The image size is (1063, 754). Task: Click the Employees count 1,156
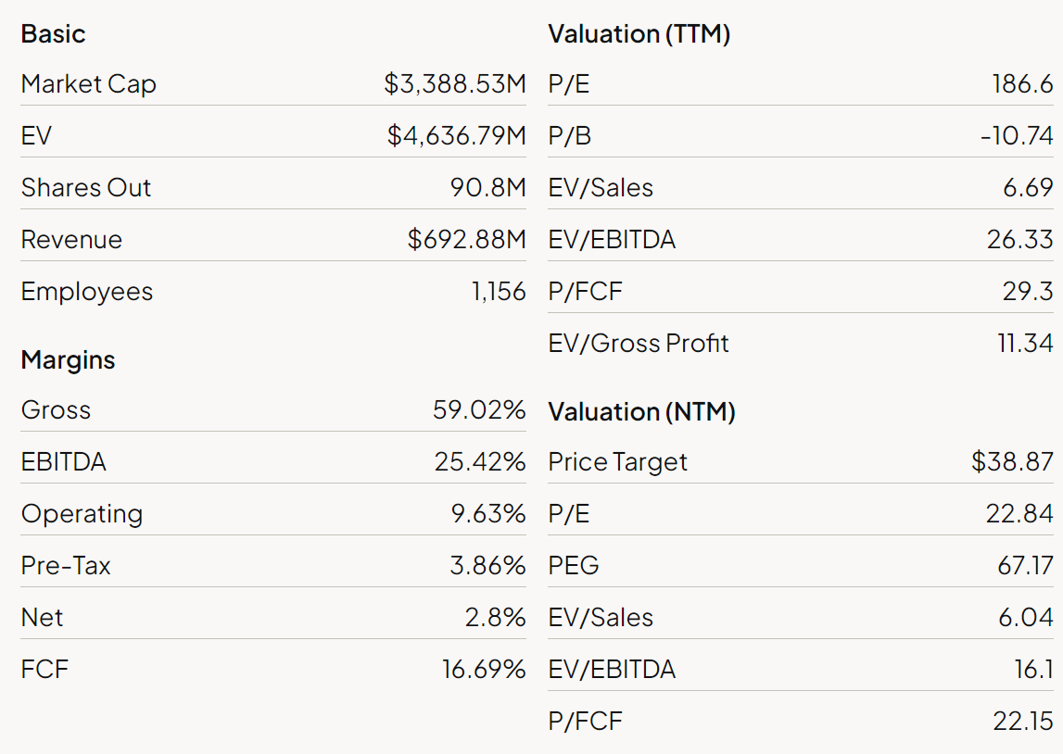498,292
